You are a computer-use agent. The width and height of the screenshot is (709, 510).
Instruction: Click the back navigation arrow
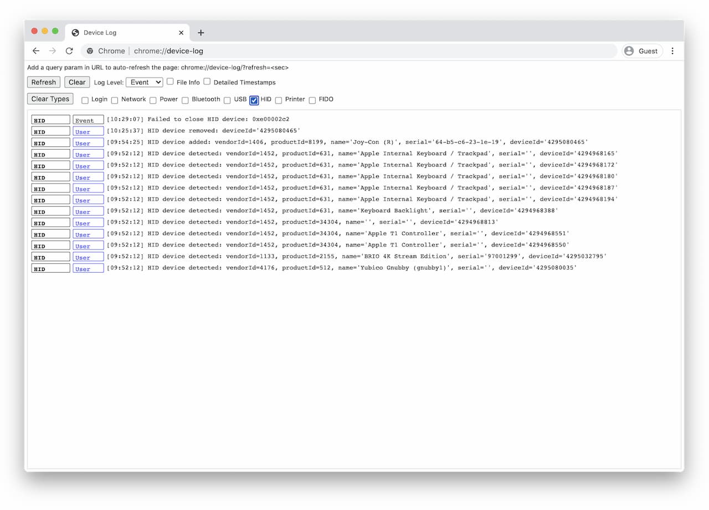[x=36, y=50]
